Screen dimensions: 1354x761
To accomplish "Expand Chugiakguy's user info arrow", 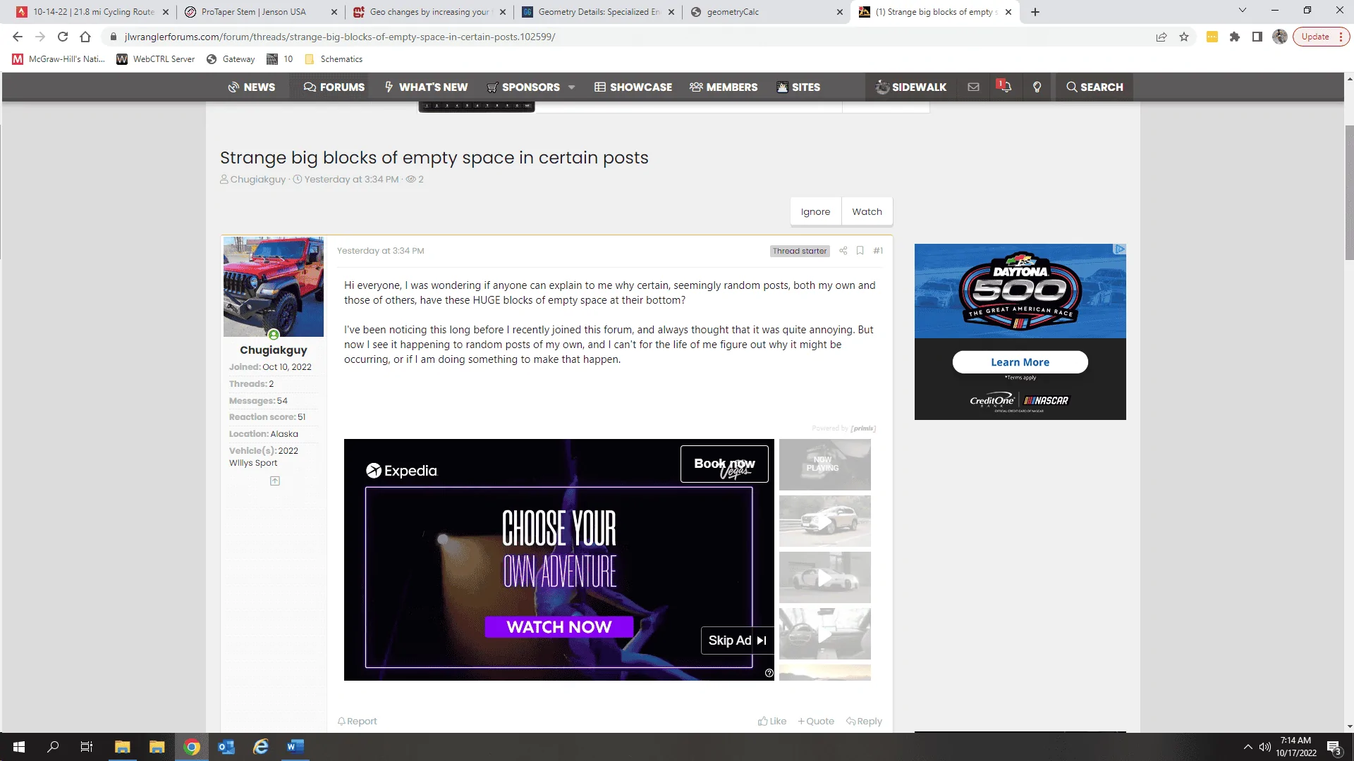I will [x=275, y=481].
